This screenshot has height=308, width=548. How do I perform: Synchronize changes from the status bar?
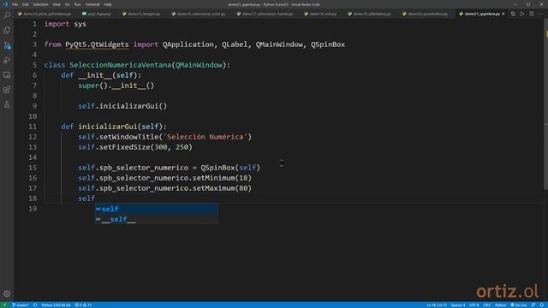click(35, 305)
